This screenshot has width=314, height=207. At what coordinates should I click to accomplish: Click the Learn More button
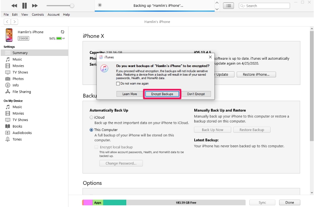pos(130,94)
